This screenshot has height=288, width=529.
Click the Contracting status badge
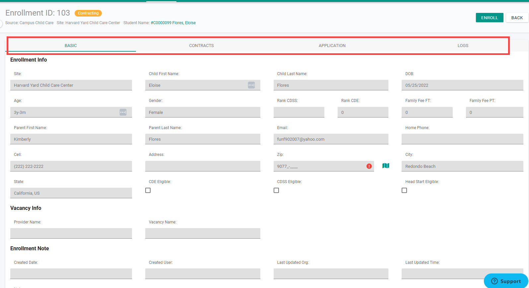point(88,13)
